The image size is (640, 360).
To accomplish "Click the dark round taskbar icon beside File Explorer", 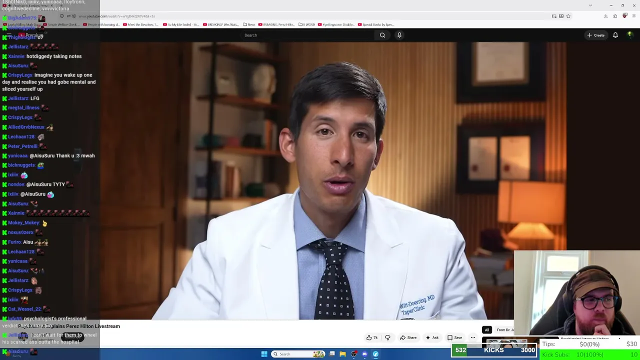I will (x=354, y=354).
